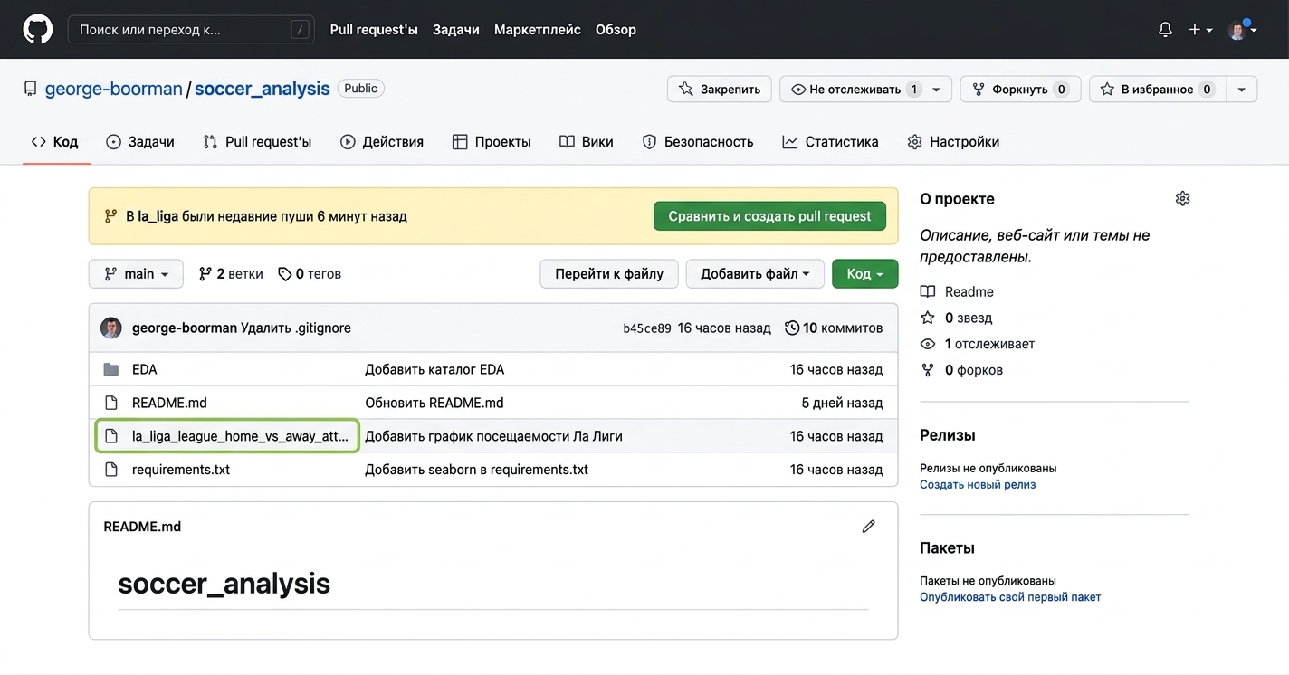
Task: Go to Маркетплейс in the header
Action: (538, 30)
